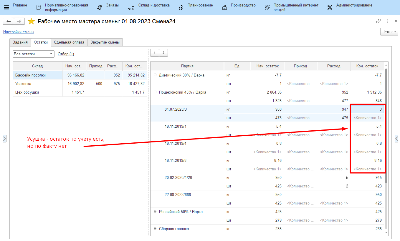Open the Настройки смены link

point(19,32)
